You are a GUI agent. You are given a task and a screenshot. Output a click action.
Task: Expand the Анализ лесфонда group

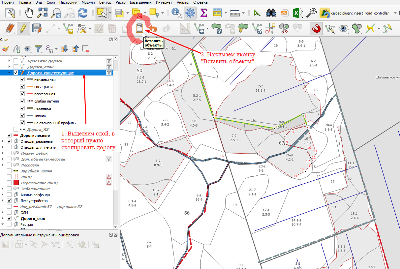3,195
